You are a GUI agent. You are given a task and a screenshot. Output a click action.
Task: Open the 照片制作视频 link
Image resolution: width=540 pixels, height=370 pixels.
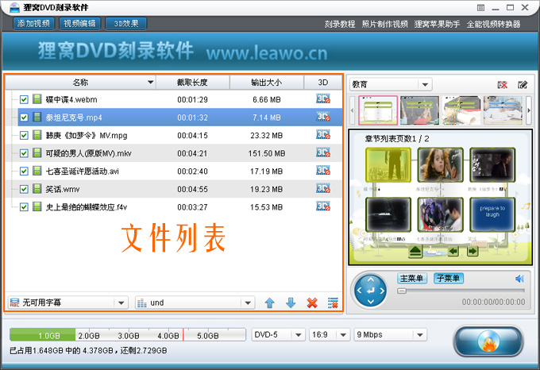[384, 24]
